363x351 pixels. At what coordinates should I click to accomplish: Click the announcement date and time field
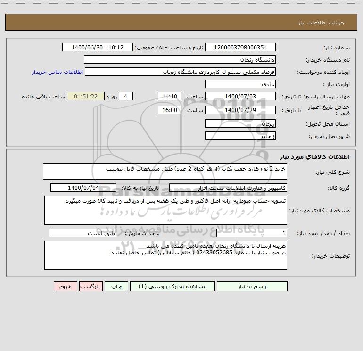98,47
